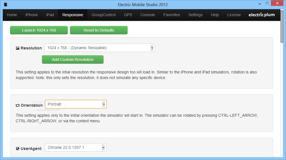Click the UserAgent globe icon
This screenshot has width=286, height=160.
[18, 149]
